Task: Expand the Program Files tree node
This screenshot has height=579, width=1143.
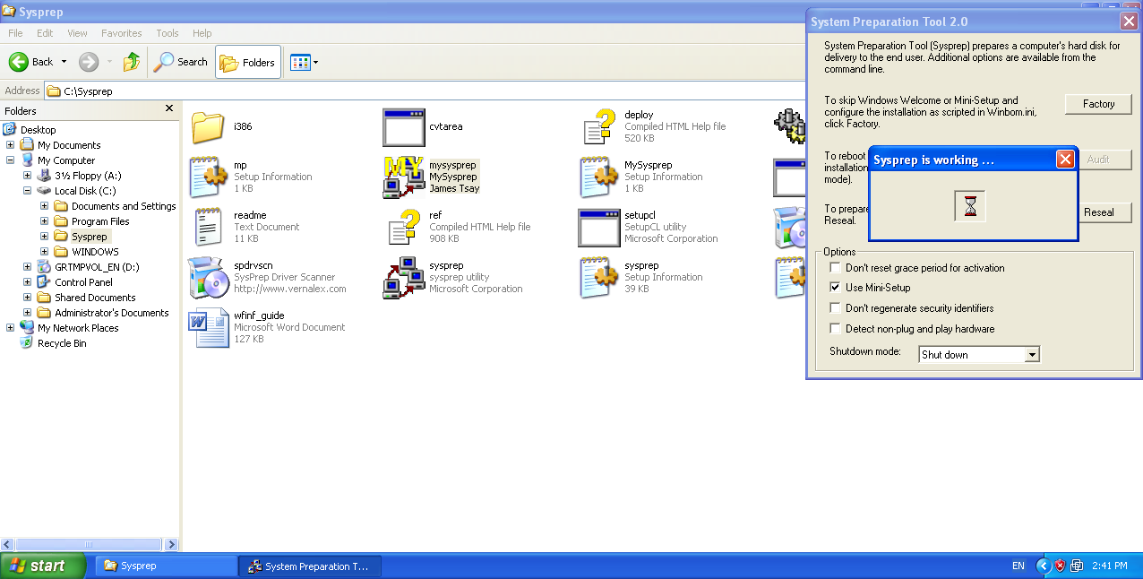Action: pyautogui.click(x=45, y=221)
